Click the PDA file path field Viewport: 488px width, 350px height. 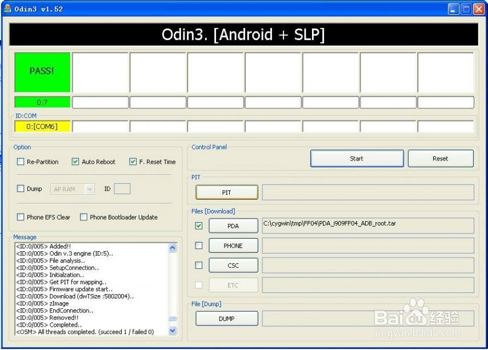click(x=368, y=226)
